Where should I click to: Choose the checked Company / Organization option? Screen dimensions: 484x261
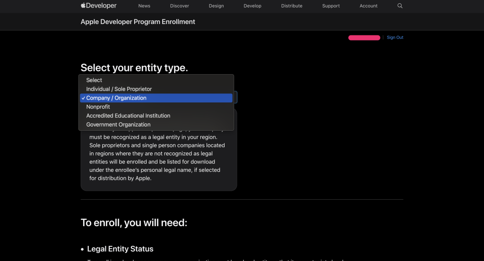(x=156, y=98)
